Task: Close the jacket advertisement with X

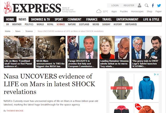Action: (158, 74)
